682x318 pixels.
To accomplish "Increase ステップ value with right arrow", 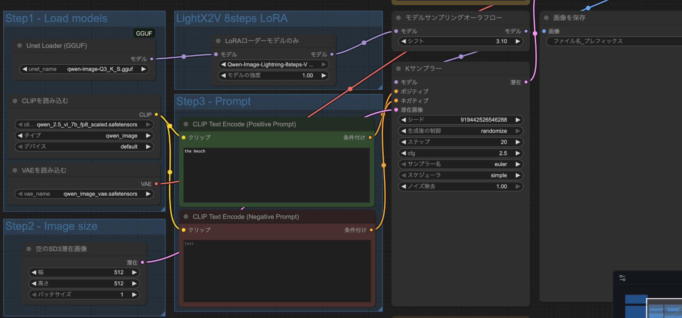I will point(517,142).
